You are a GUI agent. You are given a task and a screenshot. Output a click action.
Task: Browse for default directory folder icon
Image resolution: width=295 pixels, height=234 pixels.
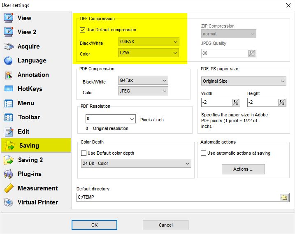pyautogui.click(x=284, y=197)
